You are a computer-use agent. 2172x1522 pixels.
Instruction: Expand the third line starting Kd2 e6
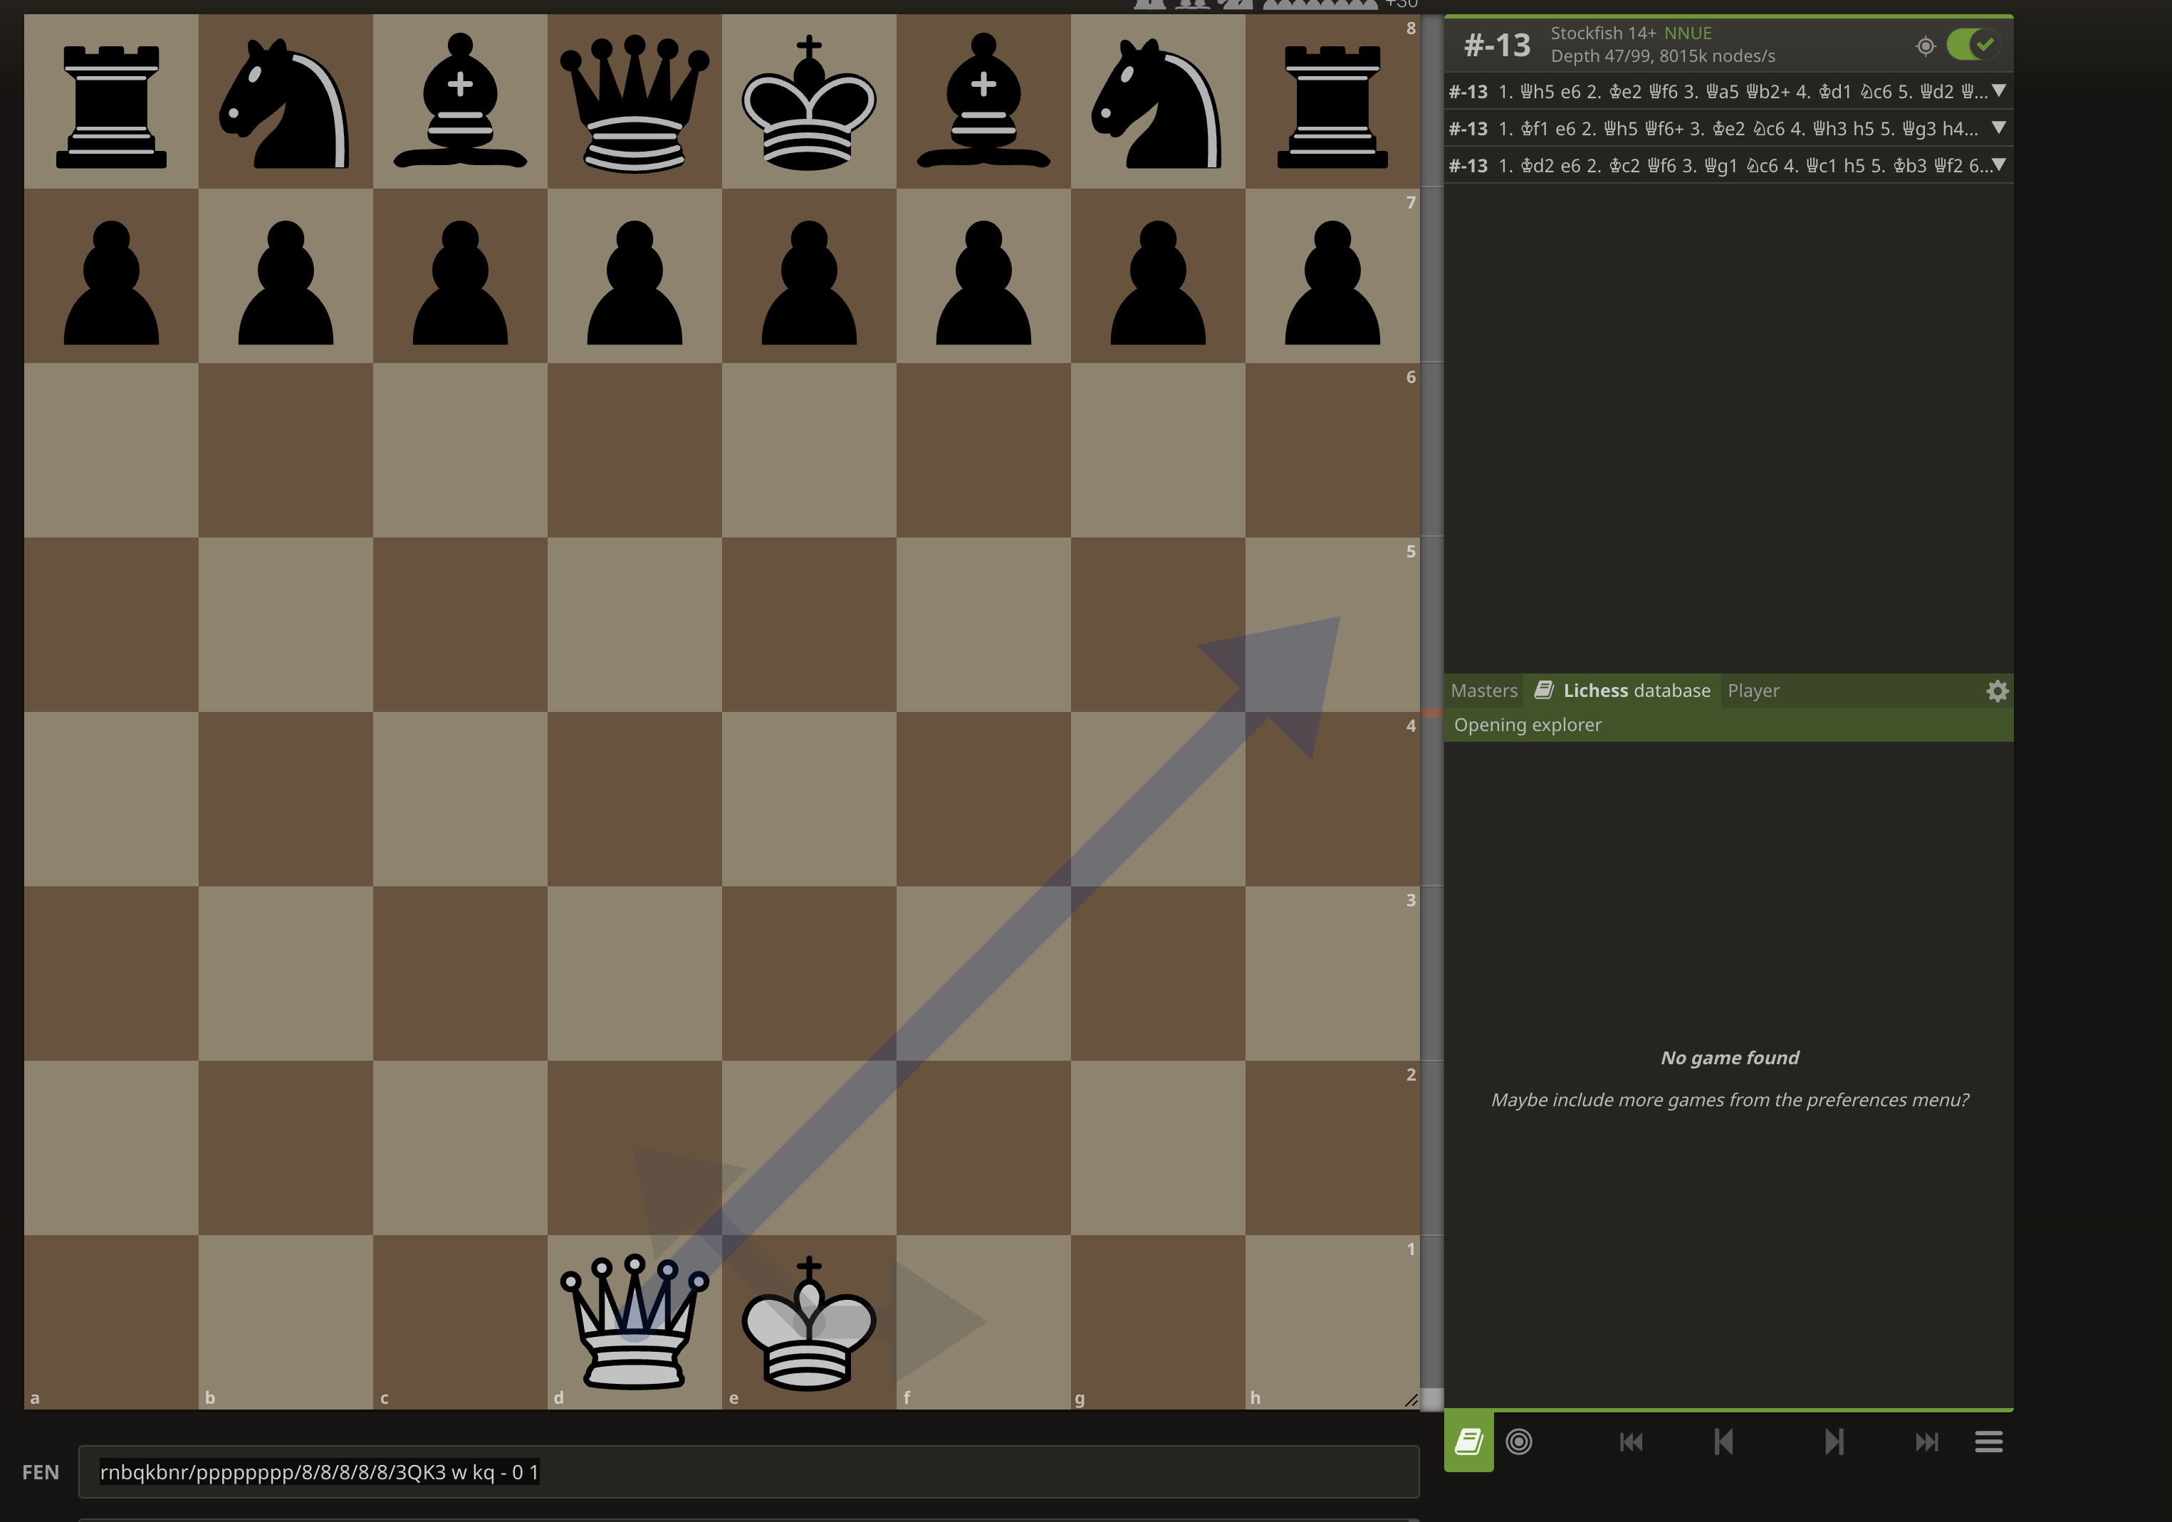pos(1999,164)
